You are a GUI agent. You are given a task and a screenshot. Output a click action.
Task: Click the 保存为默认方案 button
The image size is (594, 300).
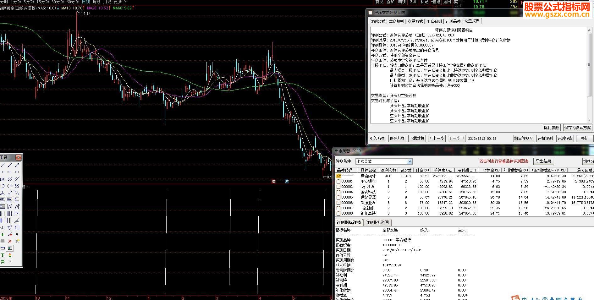578,128
